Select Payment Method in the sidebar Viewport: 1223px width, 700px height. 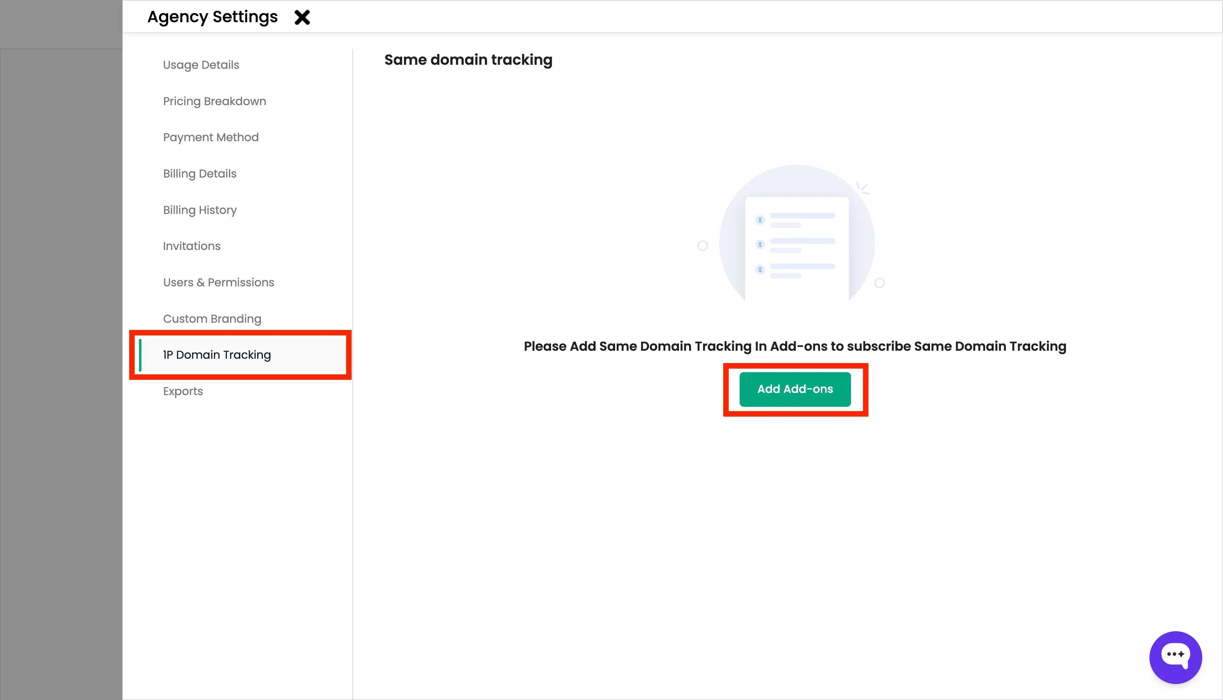[x=211, y=137]
